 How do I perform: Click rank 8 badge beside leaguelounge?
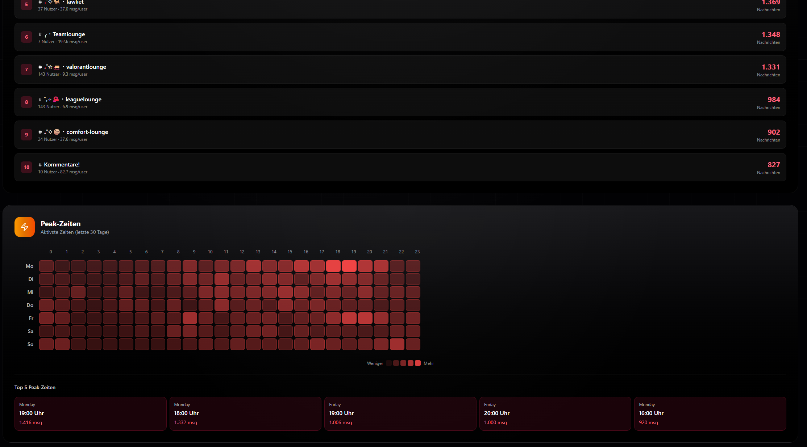click(26, 102)
